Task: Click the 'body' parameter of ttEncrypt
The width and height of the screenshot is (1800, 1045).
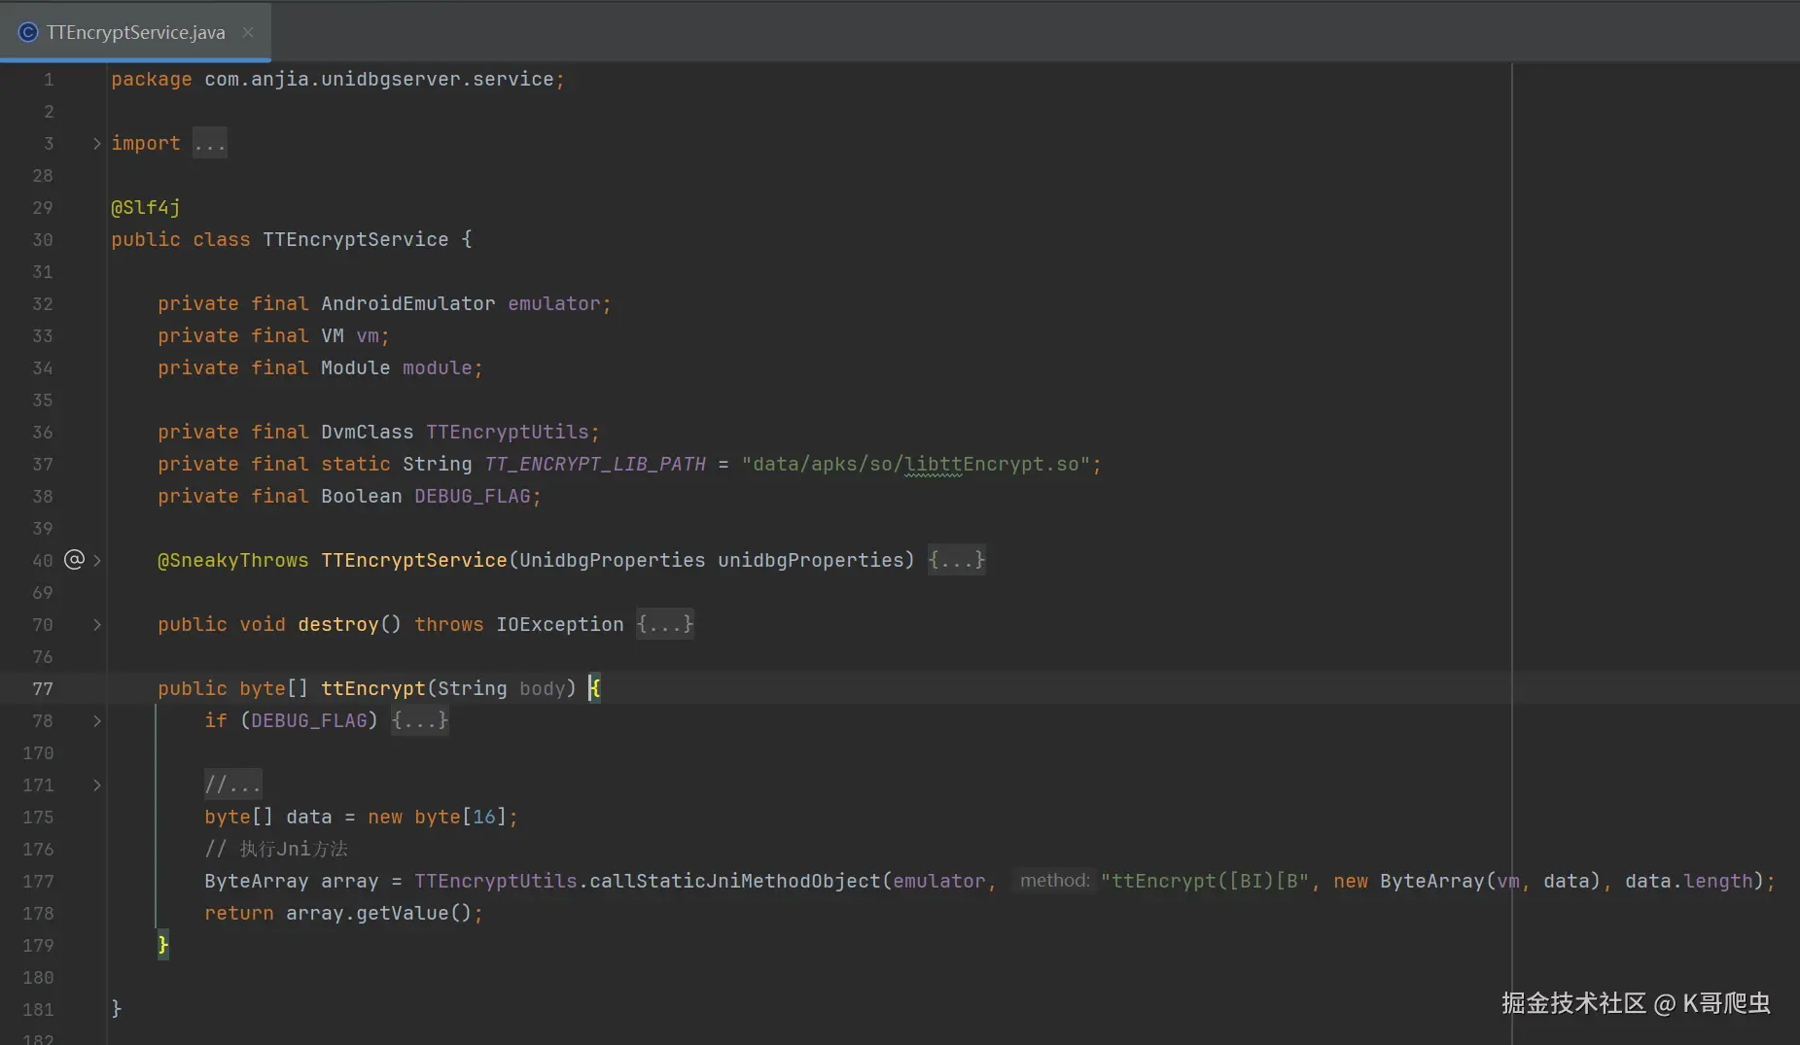Action: pyautogui.click(x=543, y=689)
